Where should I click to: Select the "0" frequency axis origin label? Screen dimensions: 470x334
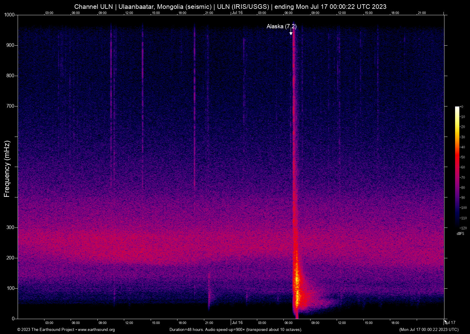coord(13,319)
